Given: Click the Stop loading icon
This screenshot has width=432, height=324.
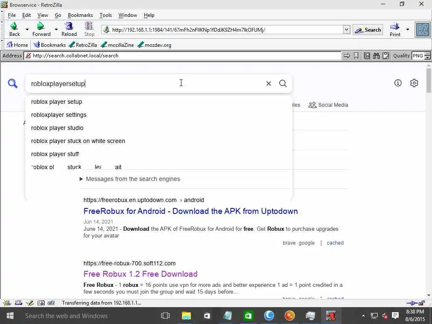Looking at the screenshot, I should pos(89,26).
